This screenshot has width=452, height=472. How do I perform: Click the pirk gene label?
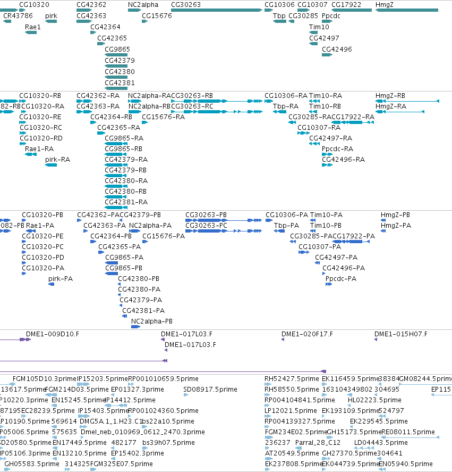51,15
